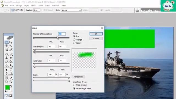Click the swap width and height icon
This screenshot has height=99, width=176.
tap(101, 10)
